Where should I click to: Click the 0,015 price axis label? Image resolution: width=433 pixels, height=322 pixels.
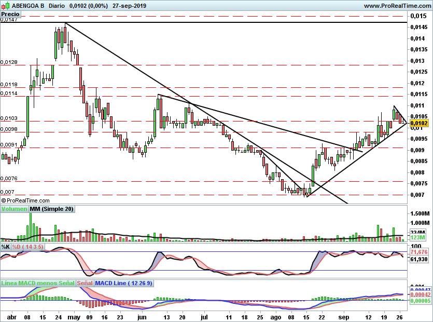(418, 16)
